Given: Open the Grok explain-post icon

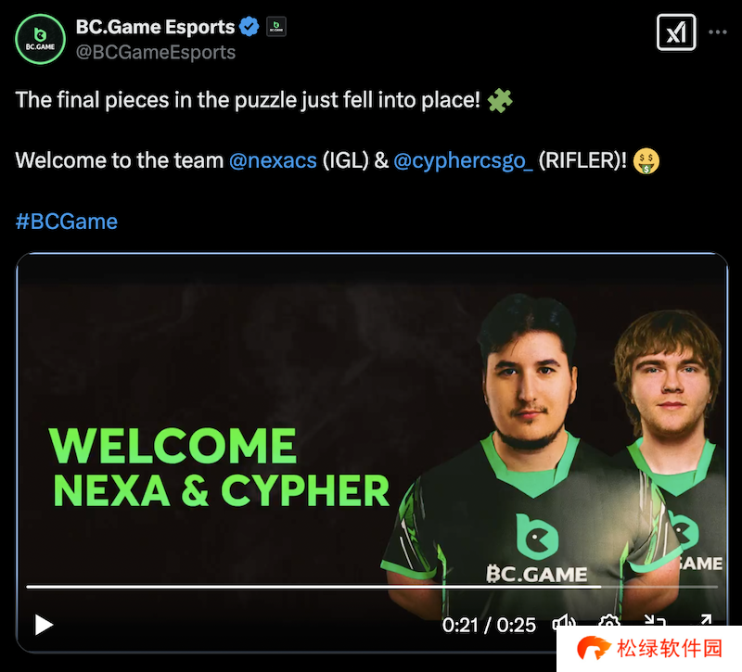Looking at the screenshot, I should point(676,32).
